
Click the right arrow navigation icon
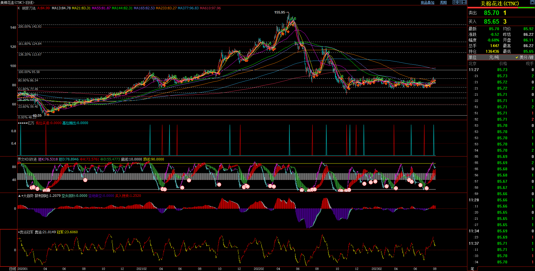point(460,2)
